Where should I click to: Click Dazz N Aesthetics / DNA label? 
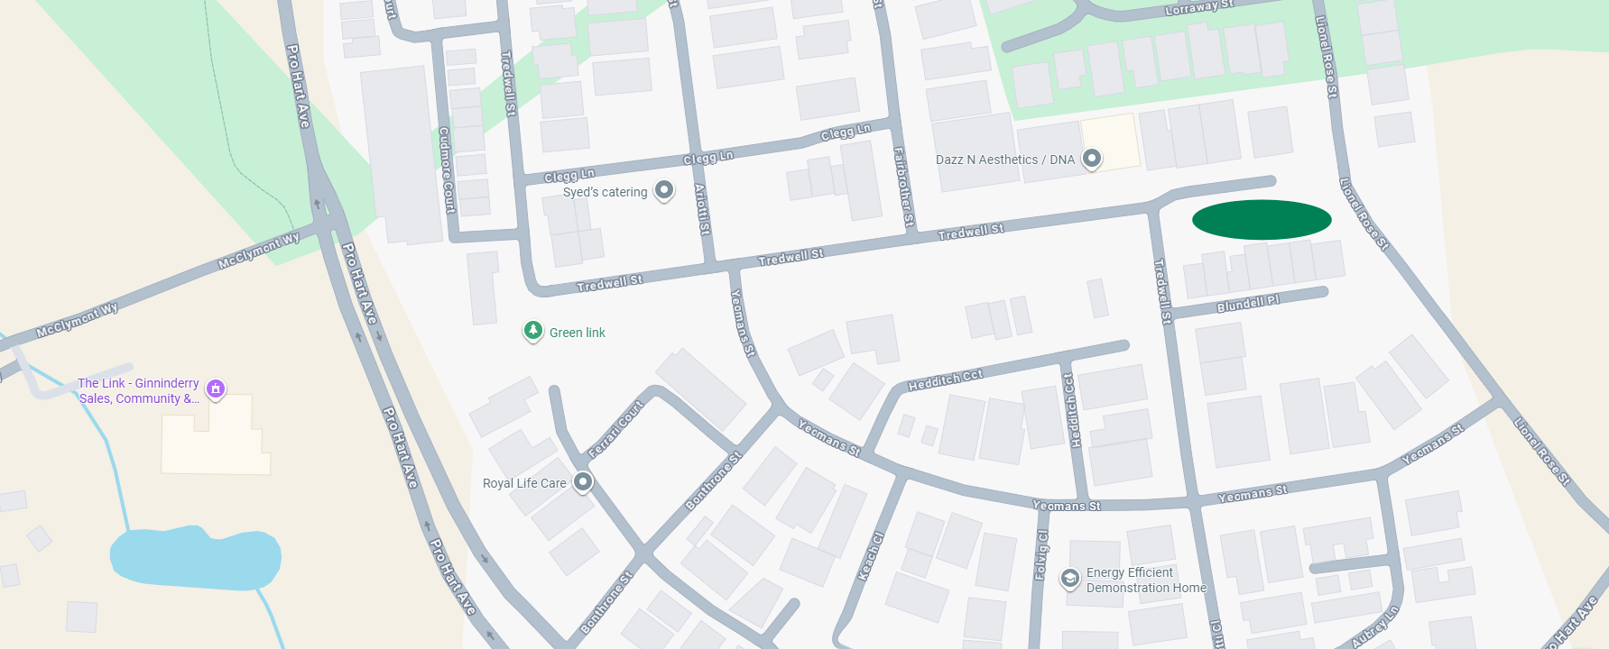click(x=1005, y=160)
